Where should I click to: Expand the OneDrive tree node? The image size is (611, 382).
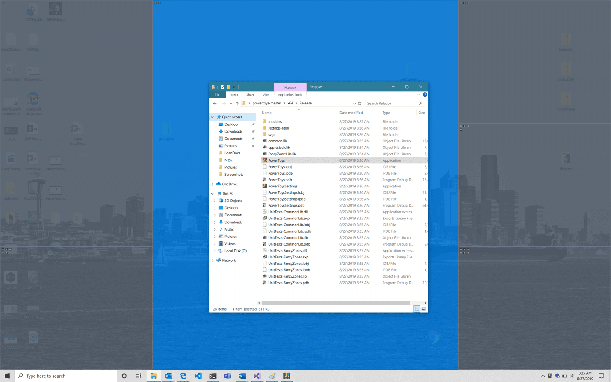tap(212, 184)
